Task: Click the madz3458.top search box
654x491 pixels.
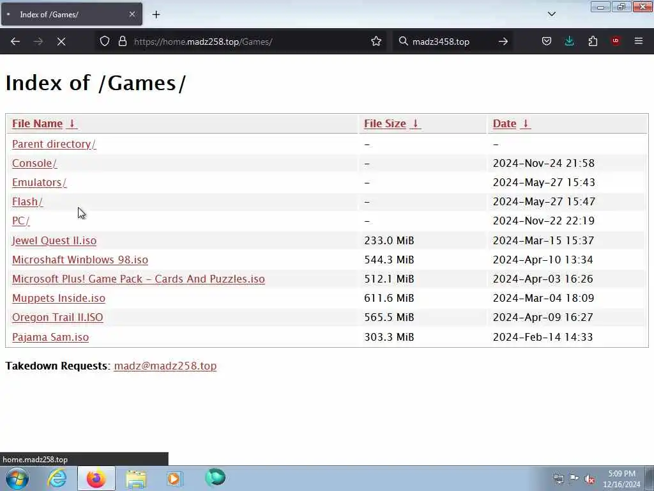Action: coord(453,42)
